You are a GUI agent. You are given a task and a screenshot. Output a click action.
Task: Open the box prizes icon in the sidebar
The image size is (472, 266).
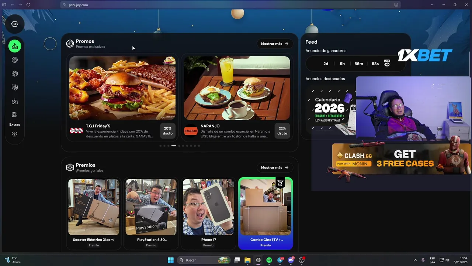pyautogui.click(x=15, y=74)
